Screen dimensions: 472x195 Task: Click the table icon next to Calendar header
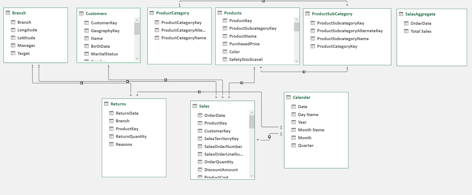pos(288,97)
